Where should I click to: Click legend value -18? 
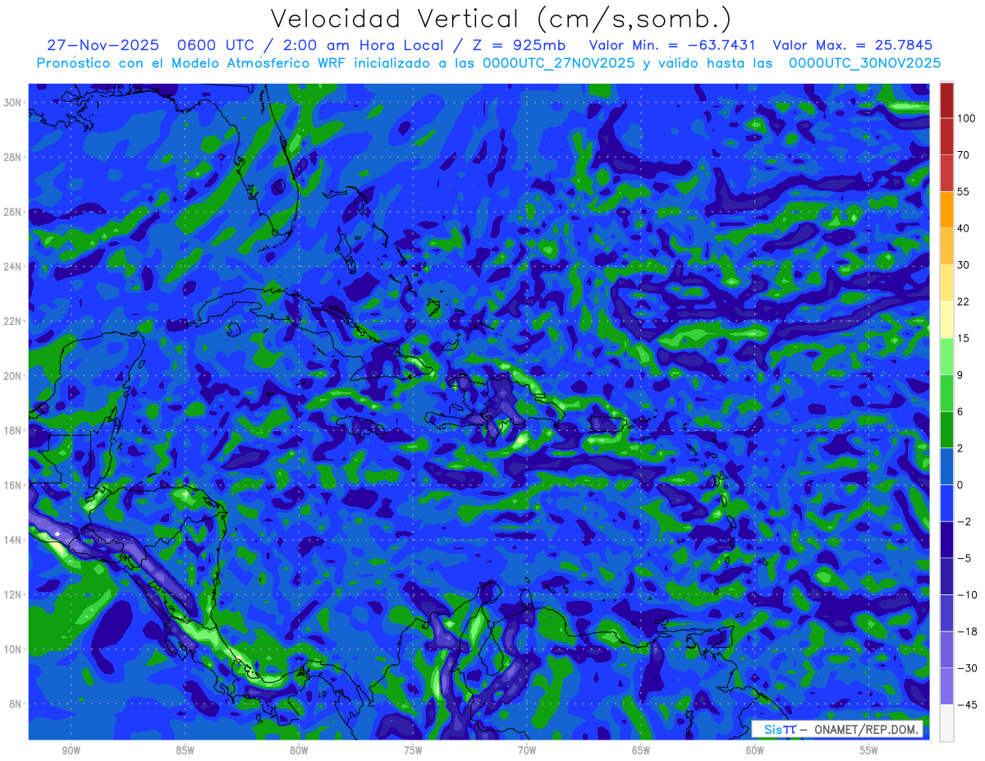pyautogui.click(x=967, y=631)
